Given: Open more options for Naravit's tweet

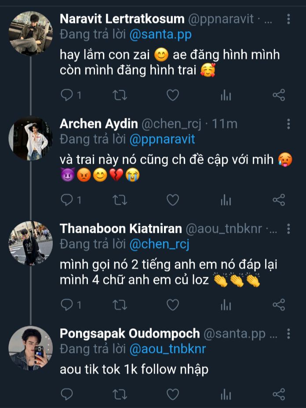Looking at the screenshot, I should tap(288, 19).
